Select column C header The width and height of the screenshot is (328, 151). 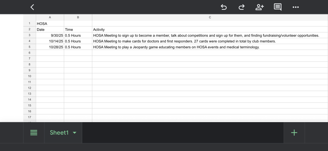[x=210, y=17]
